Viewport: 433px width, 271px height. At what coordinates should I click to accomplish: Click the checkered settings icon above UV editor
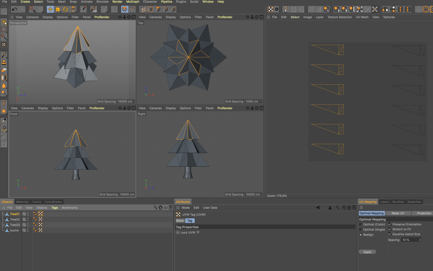(x=273, y=9)
